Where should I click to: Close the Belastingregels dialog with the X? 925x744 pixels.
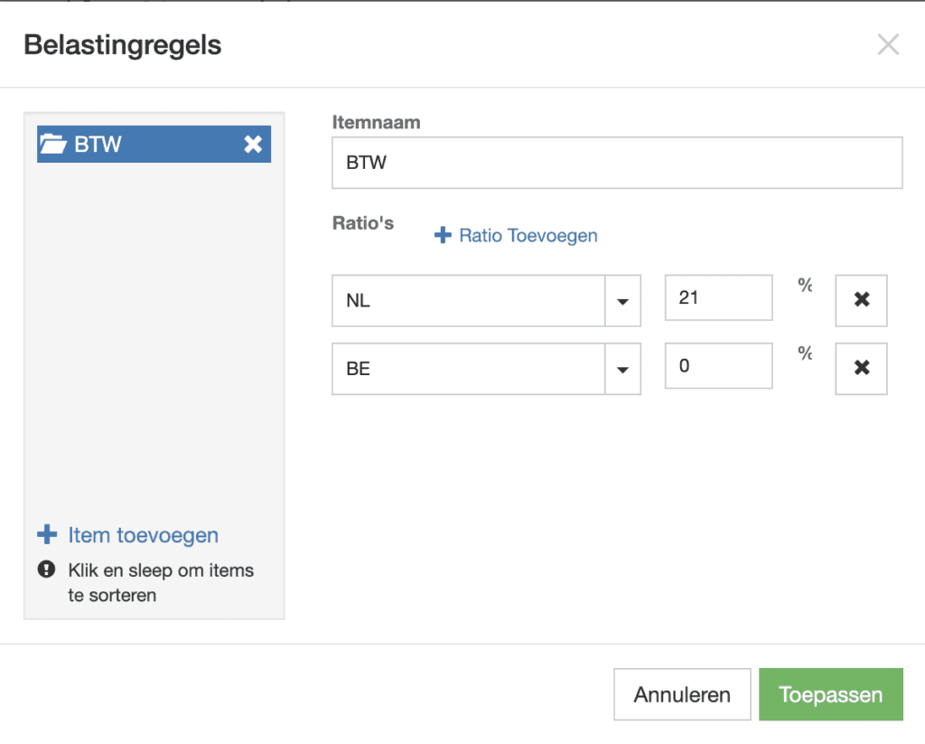tap(888, 44)
